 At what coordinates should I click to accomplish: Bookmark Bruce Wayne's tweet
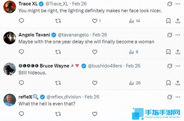click(x=168, y=83)
